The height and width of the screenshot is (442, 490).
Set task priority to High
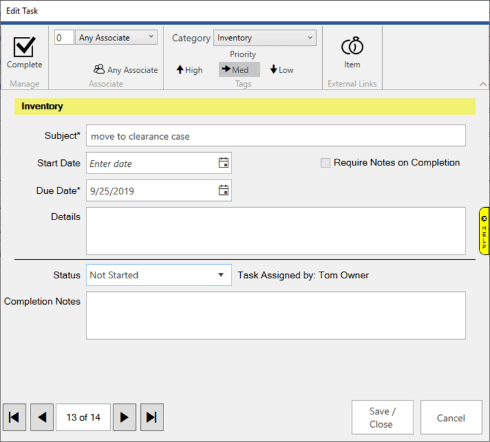tap(189, 69)
